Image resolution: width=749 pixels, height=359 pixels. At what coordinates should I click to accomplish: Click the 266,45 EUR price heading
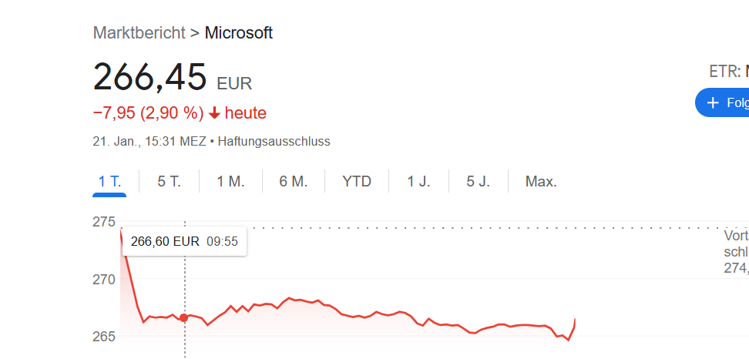coord(173,77)
